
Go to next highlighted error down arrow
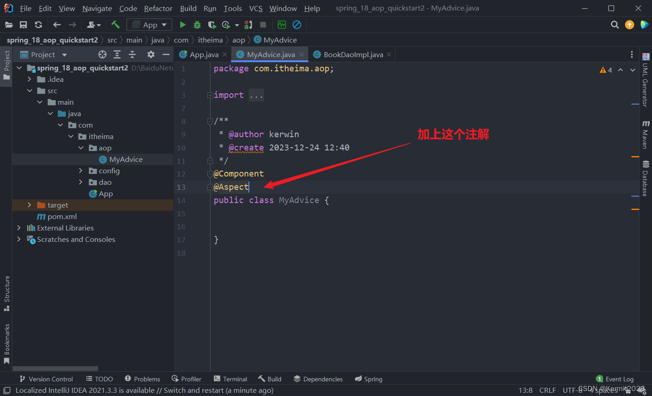pos(633,70)
